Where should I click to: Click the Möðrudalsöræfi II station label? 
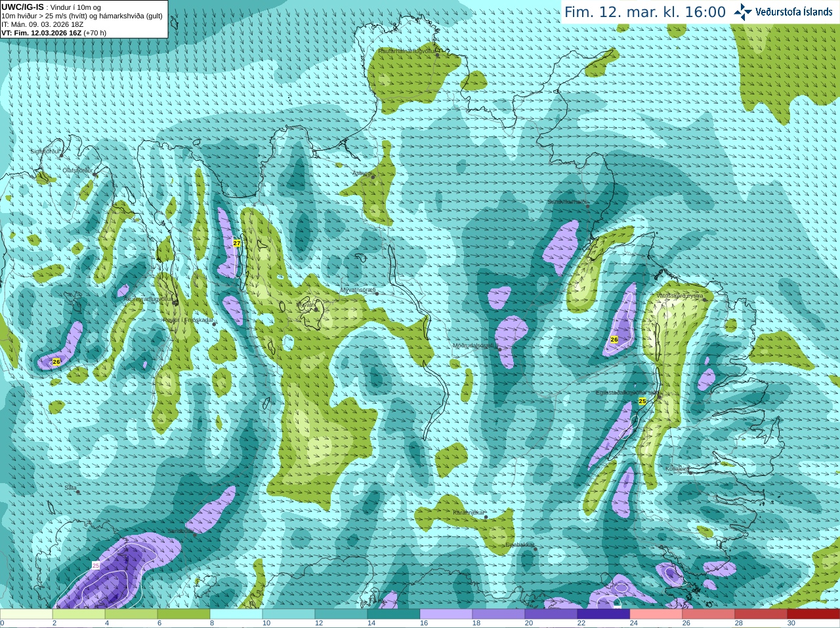(x=476, y=345)
